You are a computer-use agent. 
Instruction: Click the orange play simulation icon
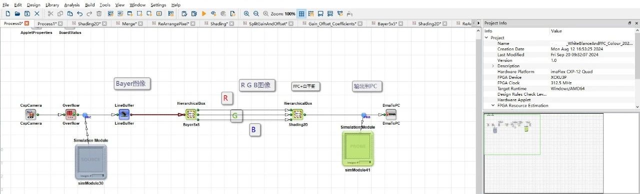pyautogui.click(x=204, y=14)
